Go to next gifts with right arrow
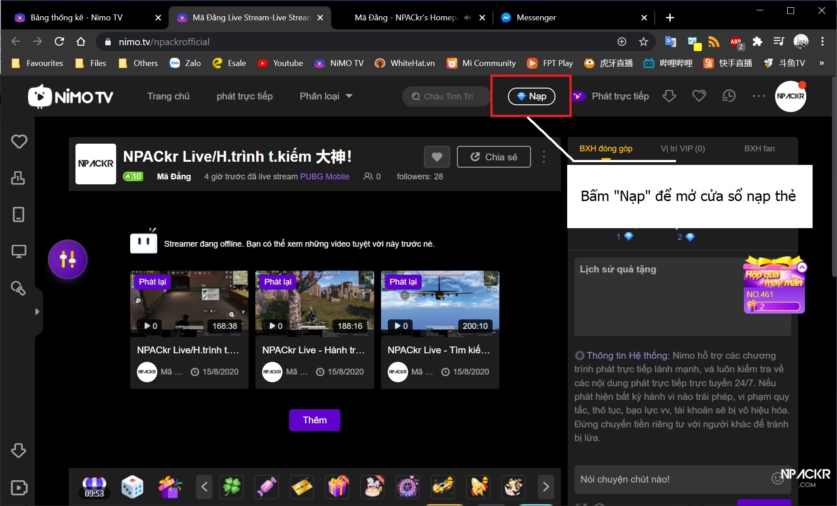837x506 pixels. (x=545, y=487)
